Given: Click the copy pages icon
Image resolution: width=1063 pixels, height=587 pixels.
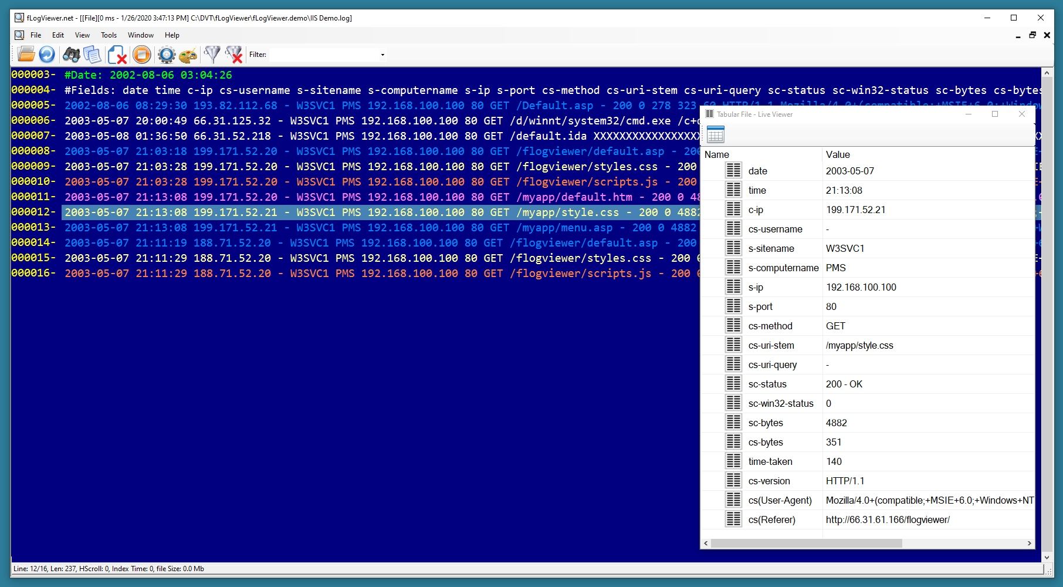Looking at the screenshot, I should coord(92,54).
